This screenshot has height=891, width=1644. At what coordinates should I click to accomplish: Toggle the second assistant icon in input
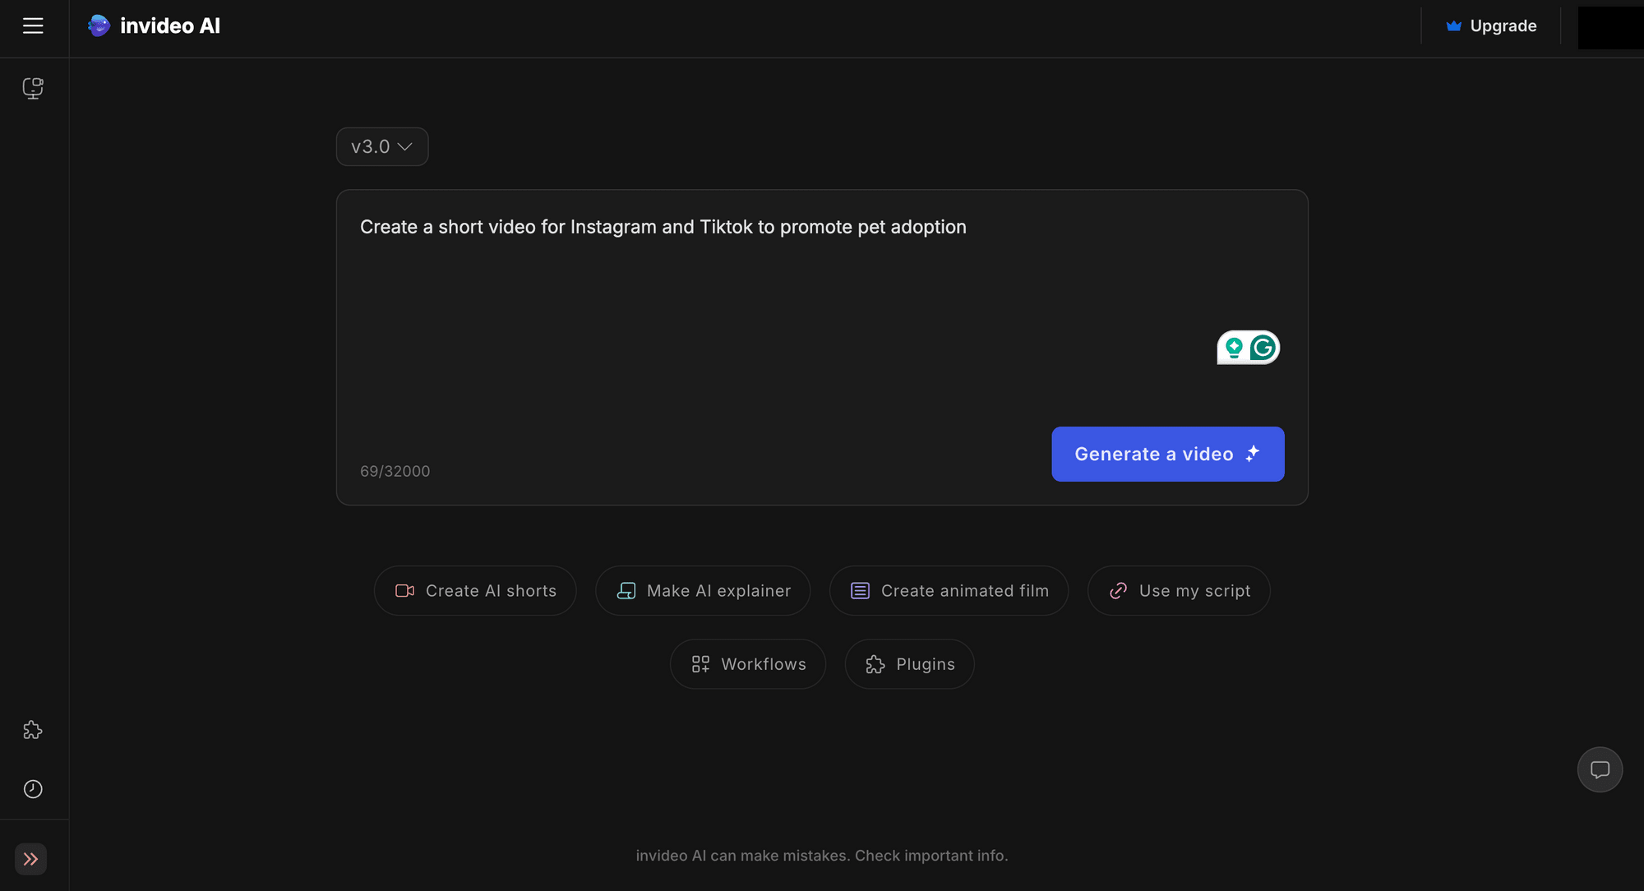(1263, 348)
